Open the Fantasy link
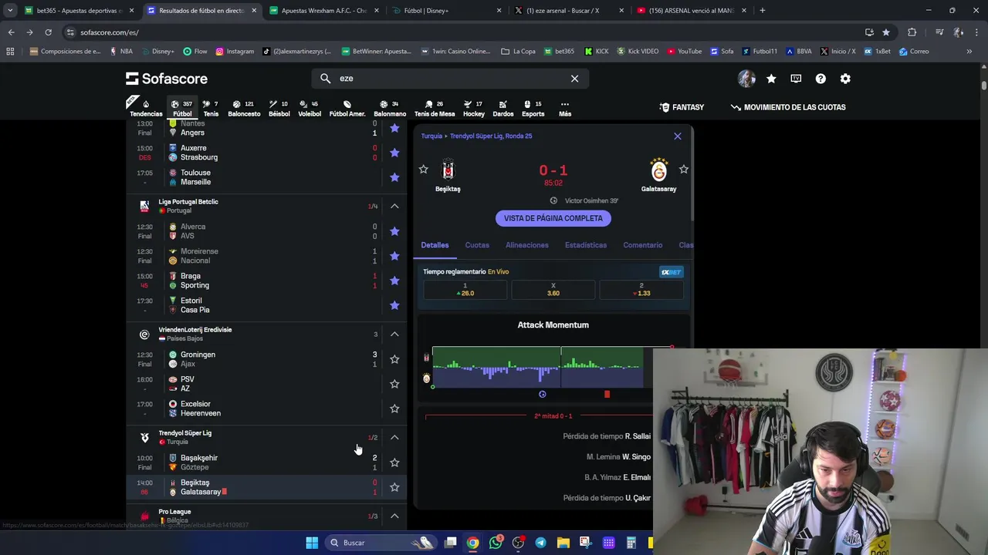Image resolution: width=988 pixels, height=555 pixels. 682,107
